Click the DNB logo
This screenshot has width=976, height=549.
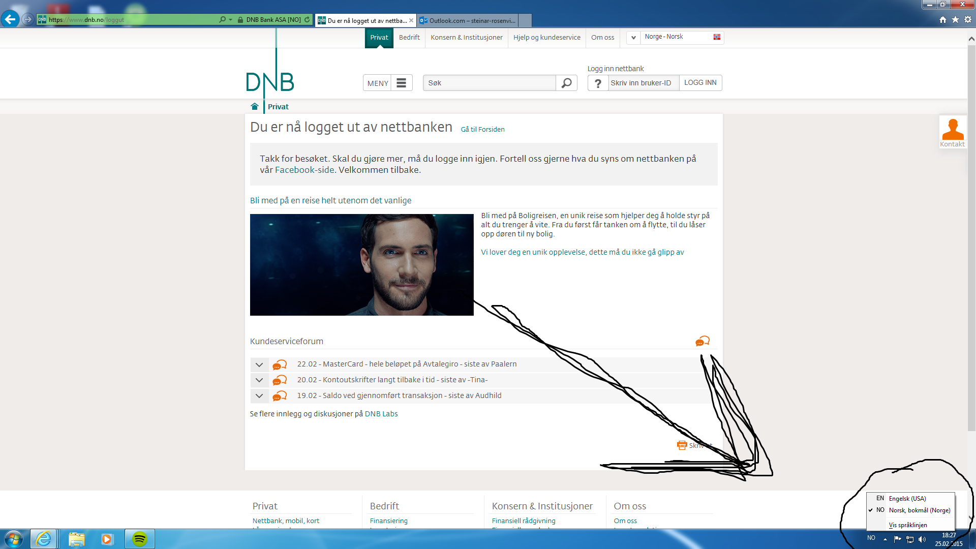click(x=270, y=81)
